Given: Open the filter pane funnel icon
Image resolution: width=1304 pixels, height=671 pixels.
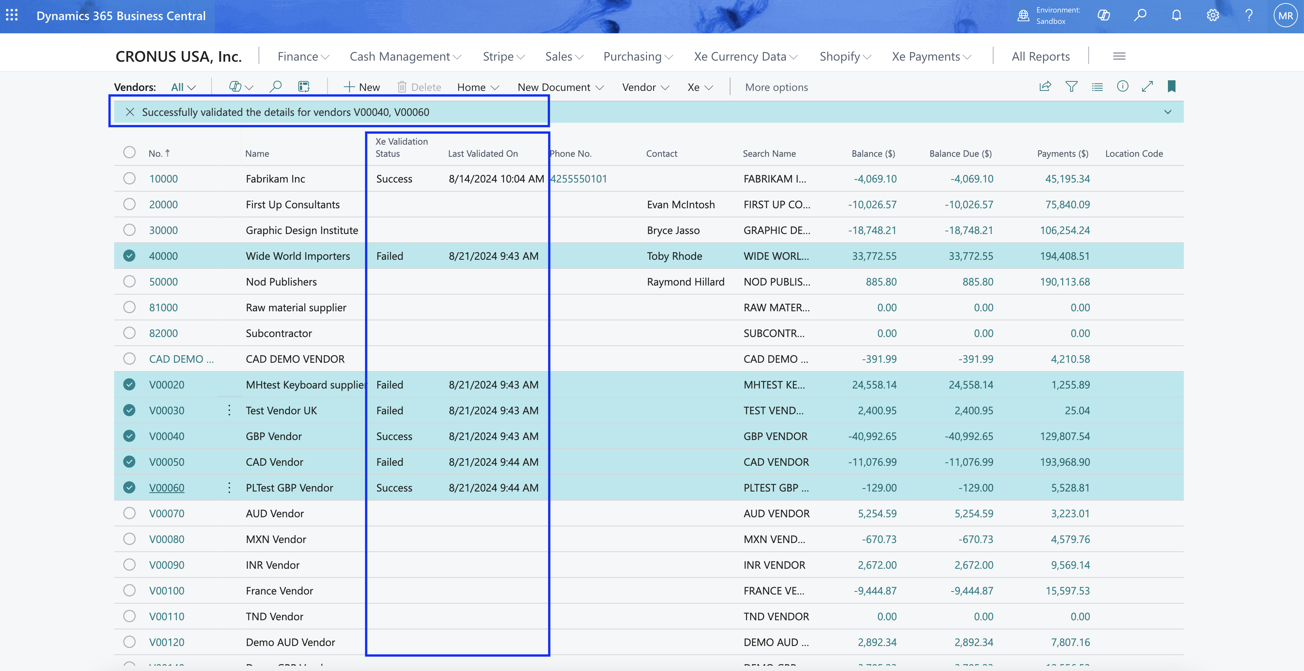Looking at the screenshot, I should (1071, 86).
